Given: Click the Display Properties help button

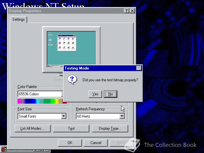Looking at the screenshot, I should [126, 11].
